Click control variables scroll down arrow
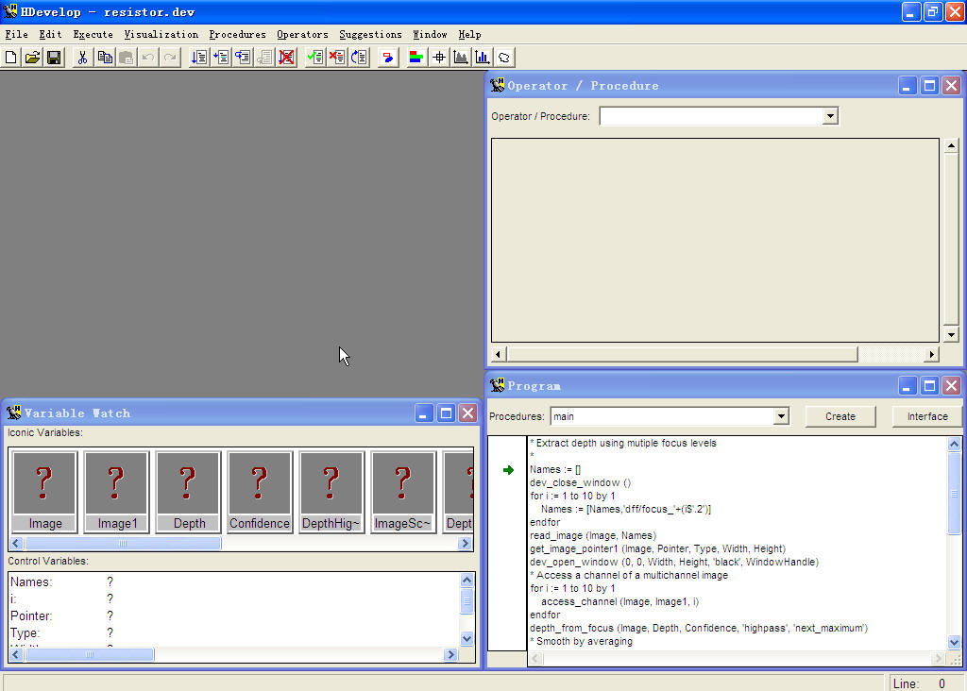The width and height of the screenshot is (967, 691). click(467, 638)
